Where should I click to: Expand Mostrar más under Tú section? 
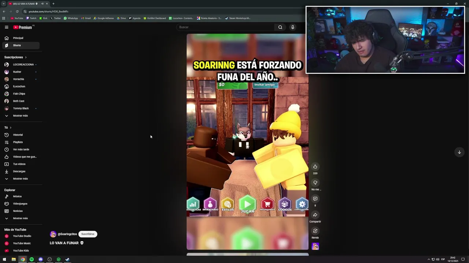coord(21,179)
